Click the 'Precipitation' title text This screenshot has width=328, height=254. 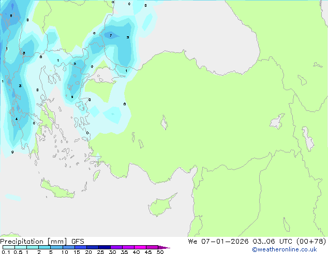(x=22, y=242)
